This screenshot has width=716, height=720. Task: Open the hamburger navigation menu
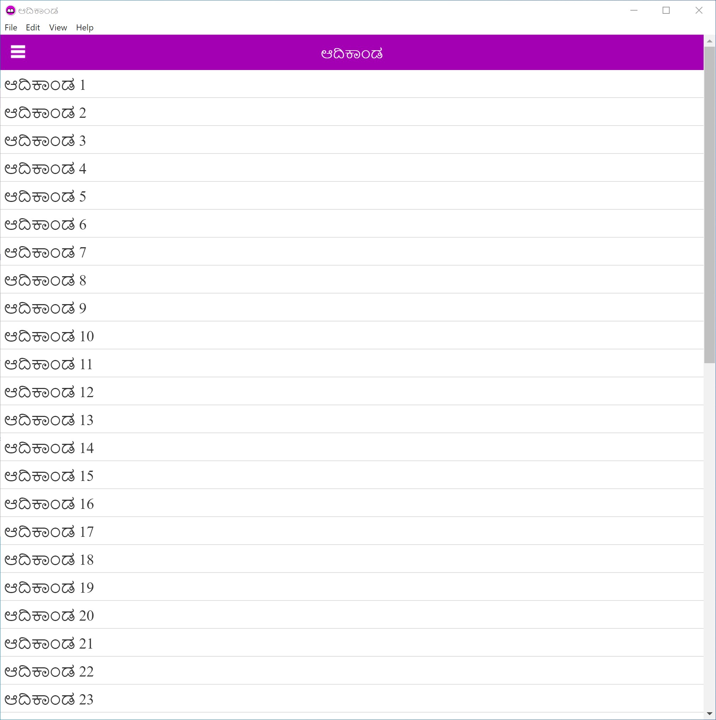[x=18, y=52]
